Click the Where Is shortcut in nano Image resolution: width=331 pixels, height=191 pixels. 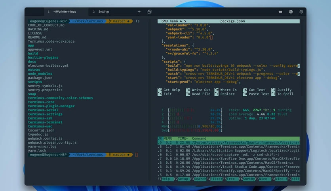[x=226, y=90]
